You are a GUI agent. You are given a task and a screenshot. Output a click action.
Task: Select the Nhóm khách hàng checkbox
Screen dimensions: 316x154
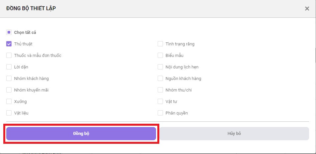pyautogui.click(x=9, y=78)
